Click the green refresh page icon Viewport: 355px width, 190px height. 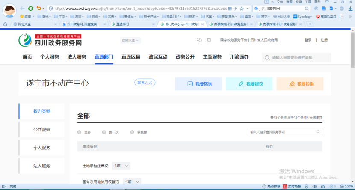[30, 8]
